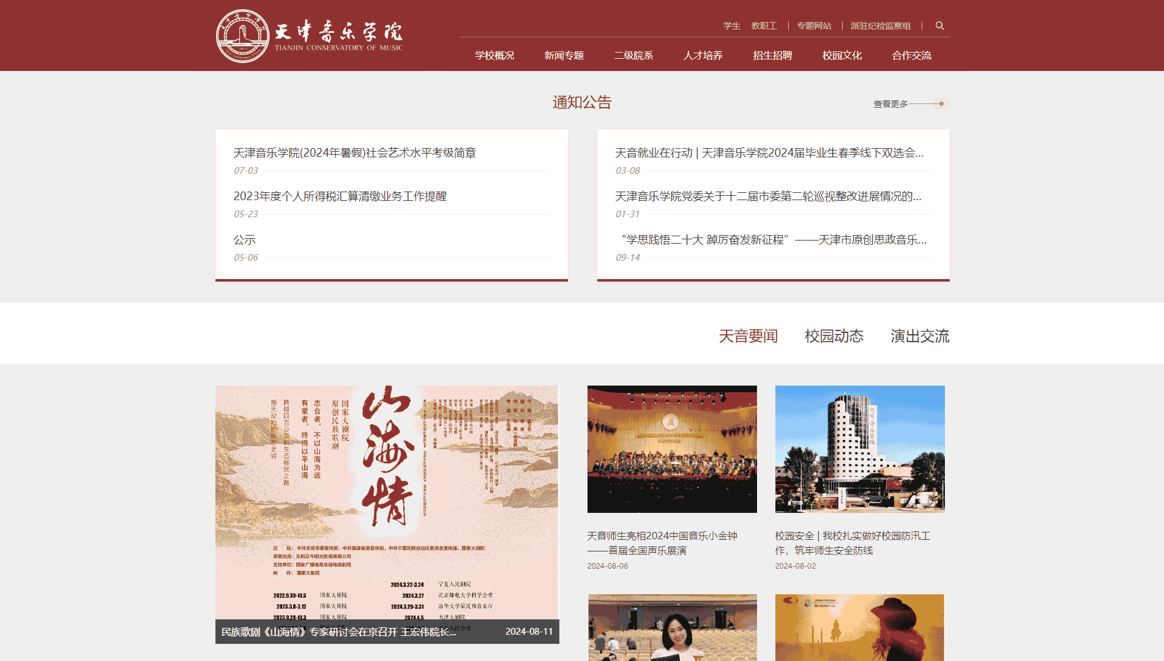Screen dimensions: 1164x661
Task: Open the 教职工 link
Action: (x=764, y=26)
